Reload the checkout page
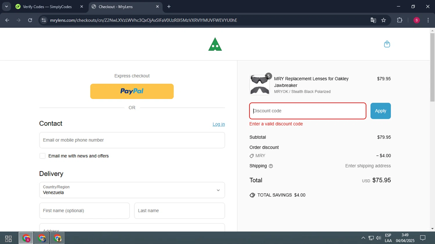The height and width of the screenshot is (244, 435). (x=30, y=20)
